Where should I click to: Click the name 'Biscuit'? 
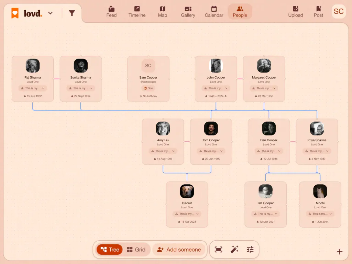[187, 203]
